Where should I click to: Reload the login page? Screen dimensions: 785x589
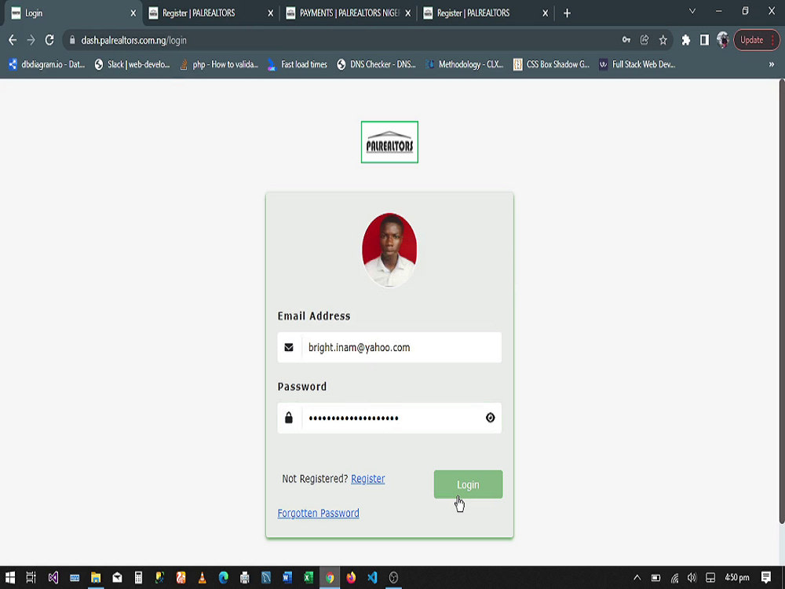pos(49,40)
